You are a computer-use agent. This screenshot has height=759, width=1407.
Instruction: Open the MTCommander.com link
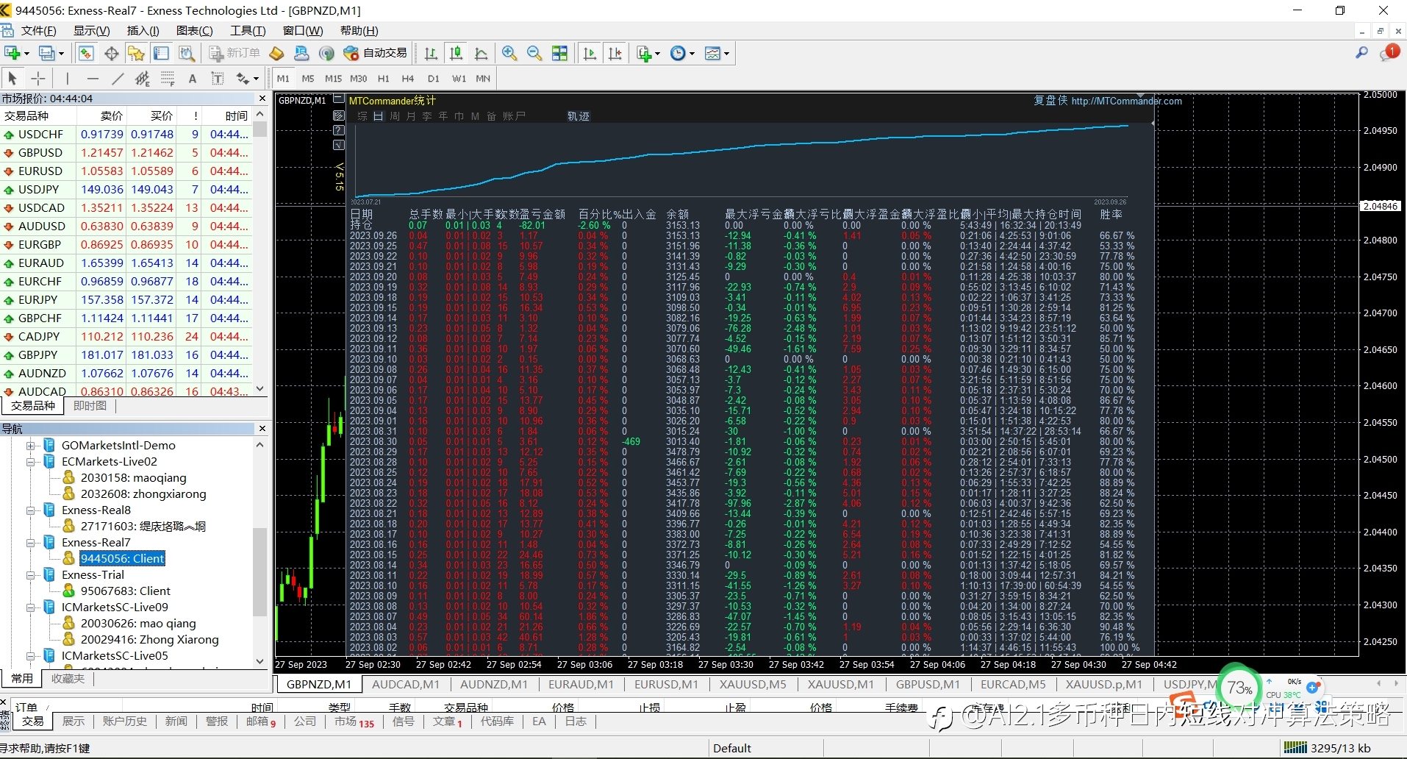coord(1127,101)
